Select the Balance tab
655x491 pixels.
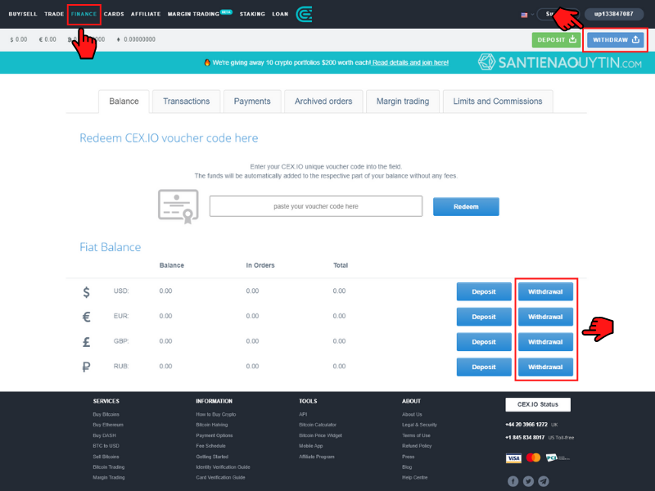(x=124, y=101)
